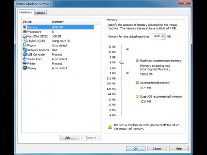
Task: Click the green Recommended memory legend square
Action: 137,83
